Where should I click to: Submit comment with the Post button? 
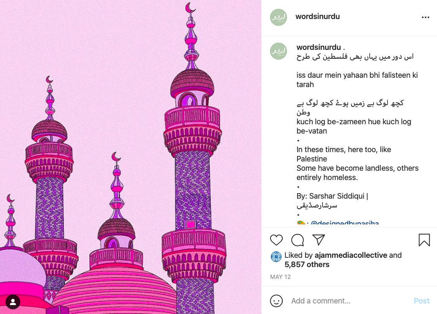pos(421,301)
